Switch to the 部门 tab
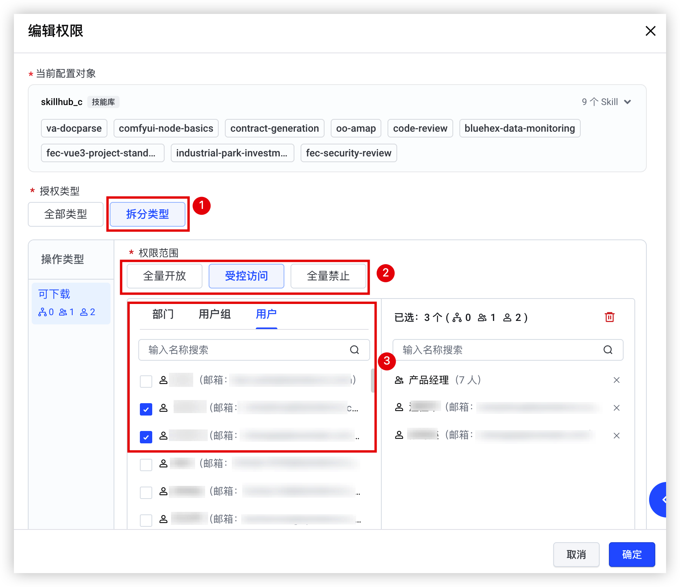 click(x=163, y=314)
